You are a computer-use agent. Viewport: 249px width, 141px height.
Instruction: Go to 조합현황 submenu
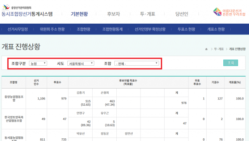tap(84, 29)
